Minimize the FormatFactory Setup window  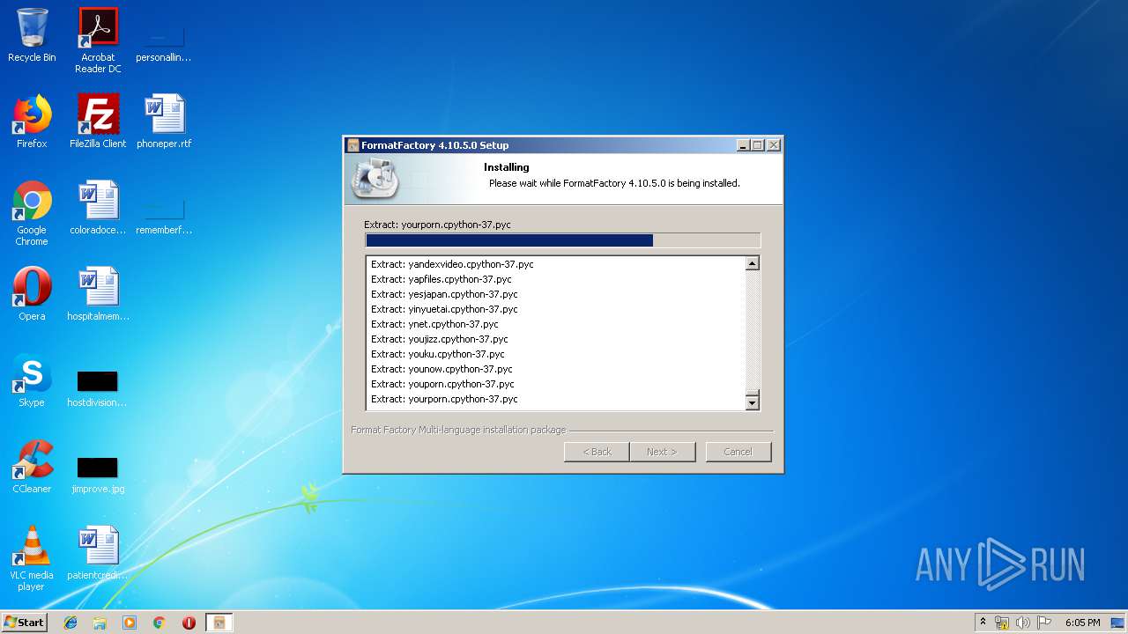point(743,145)
